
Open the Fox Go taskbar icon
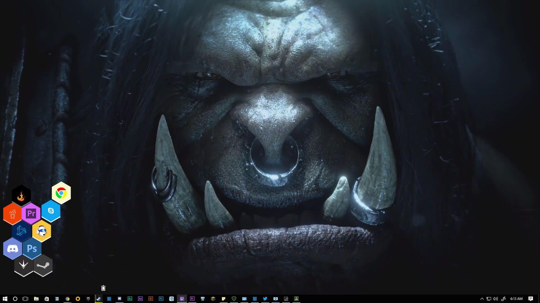click(57, 299)
